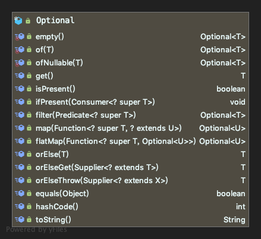Viewport: 261px width, 239px height.
Task: Click the Optional class icon in header
Action: coord(18,21)
